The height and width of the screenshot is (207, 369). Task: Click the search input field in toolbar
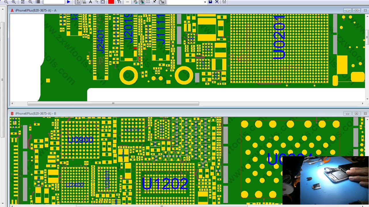tap(54, 2)
